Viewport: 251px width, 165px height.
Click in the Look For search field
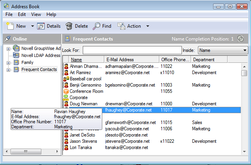coord(132,50)
